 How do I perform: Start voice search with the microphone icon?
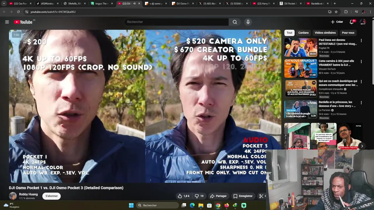pos(248,22)
